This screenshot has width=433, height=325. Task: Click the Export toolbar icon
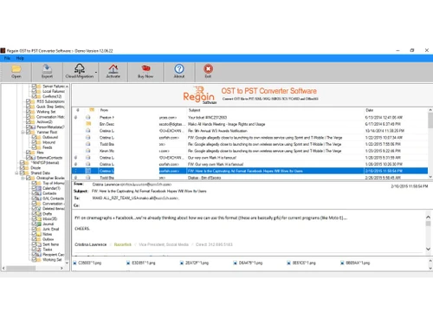(47, 69)
